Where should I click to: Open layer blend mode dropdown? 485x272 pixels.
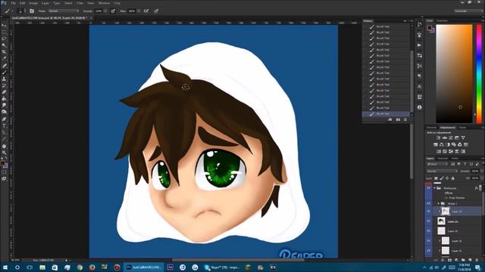(442, 172)
